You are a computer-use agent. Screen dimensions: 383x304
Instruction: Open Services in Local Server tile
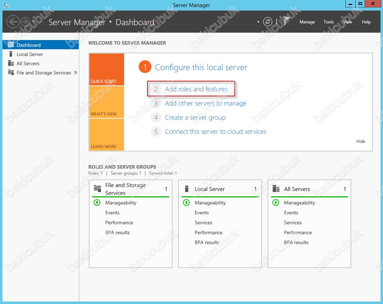click(x=204, y=223)
